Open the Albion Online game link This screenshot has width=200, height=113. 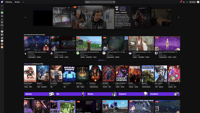coord(122,9)
